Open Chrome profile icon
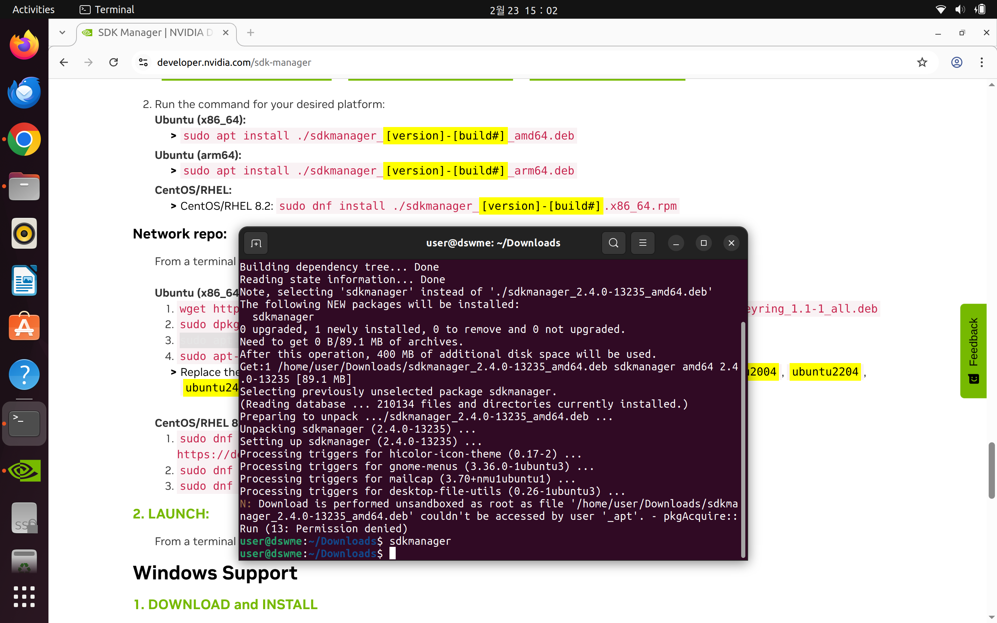Screen dimensions: 997x623 click(x=956, y=62)
